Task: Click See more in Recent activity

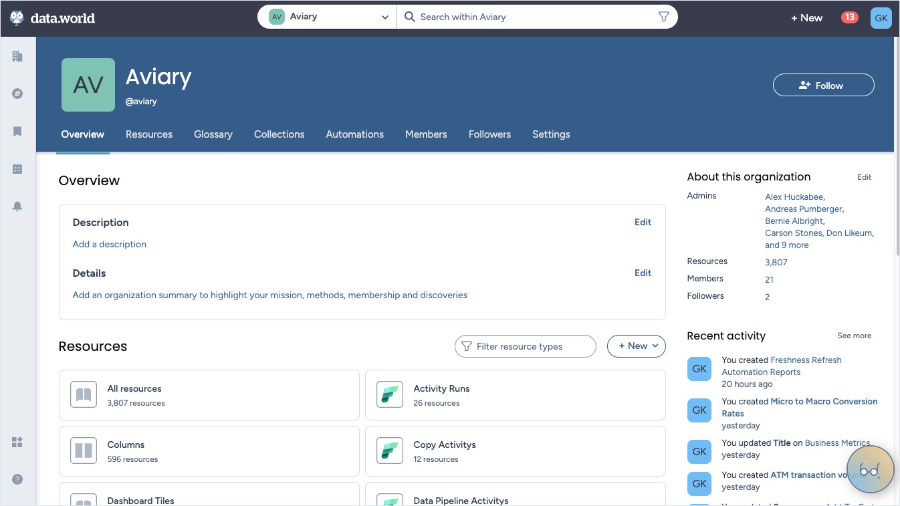Action: [x=854, y=336]
